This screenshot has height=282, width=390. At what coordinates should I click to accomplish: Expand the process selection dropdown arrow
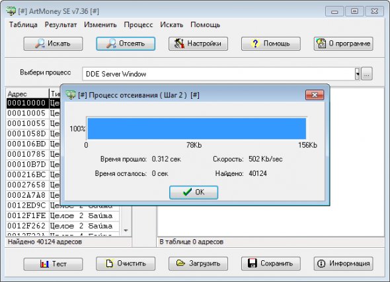(x=357, y=74)
